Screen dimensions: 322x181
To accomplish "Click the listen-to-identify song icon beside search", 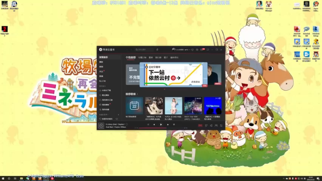I will pyautogui.click(x=157, y=49).
